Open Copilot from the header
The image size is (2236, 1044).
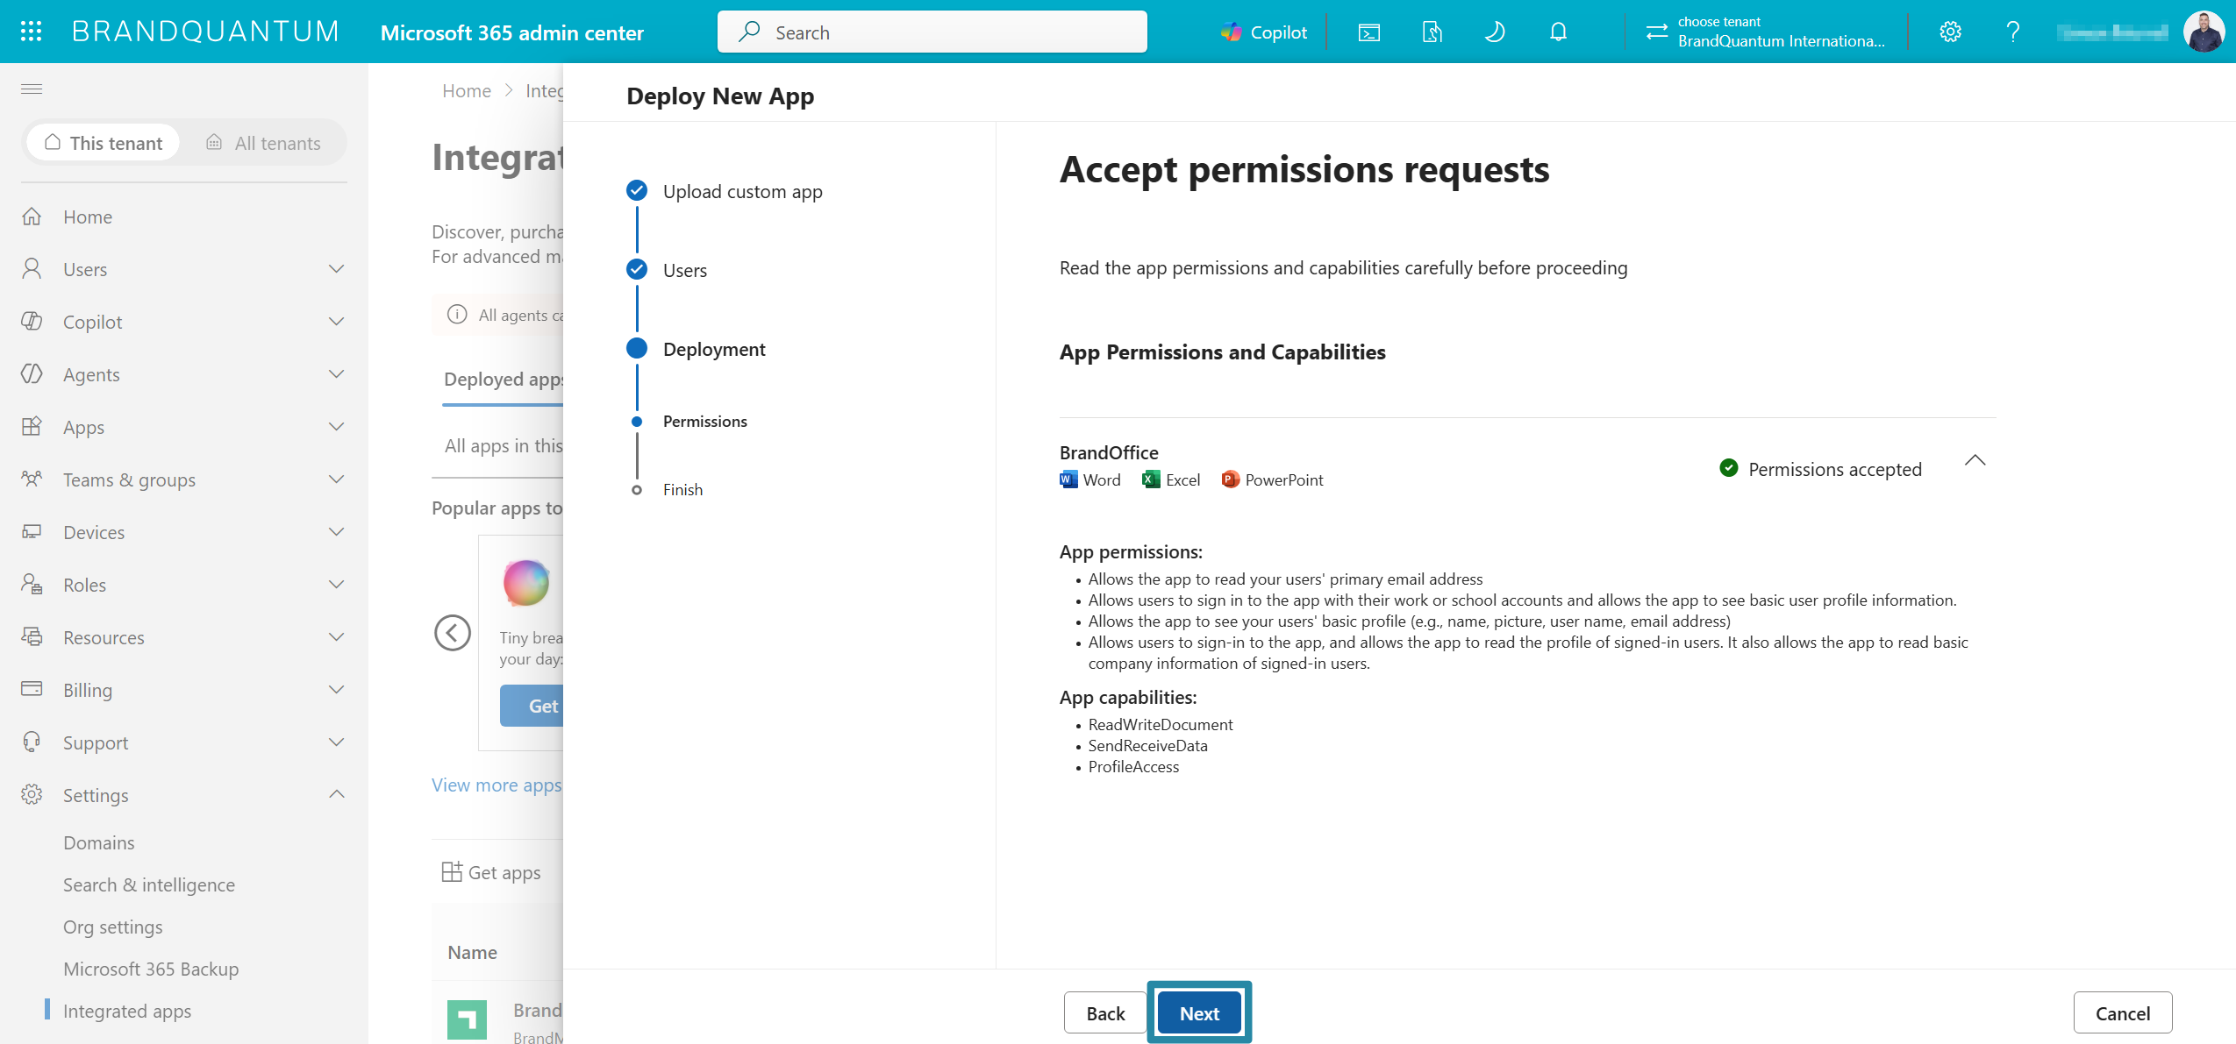[x=1263, y=32]
